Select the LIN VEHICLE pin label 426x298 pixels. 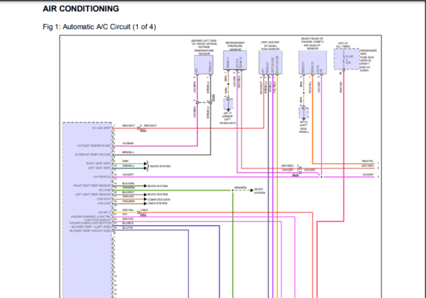pyautogui.click(x=102, y=177)
